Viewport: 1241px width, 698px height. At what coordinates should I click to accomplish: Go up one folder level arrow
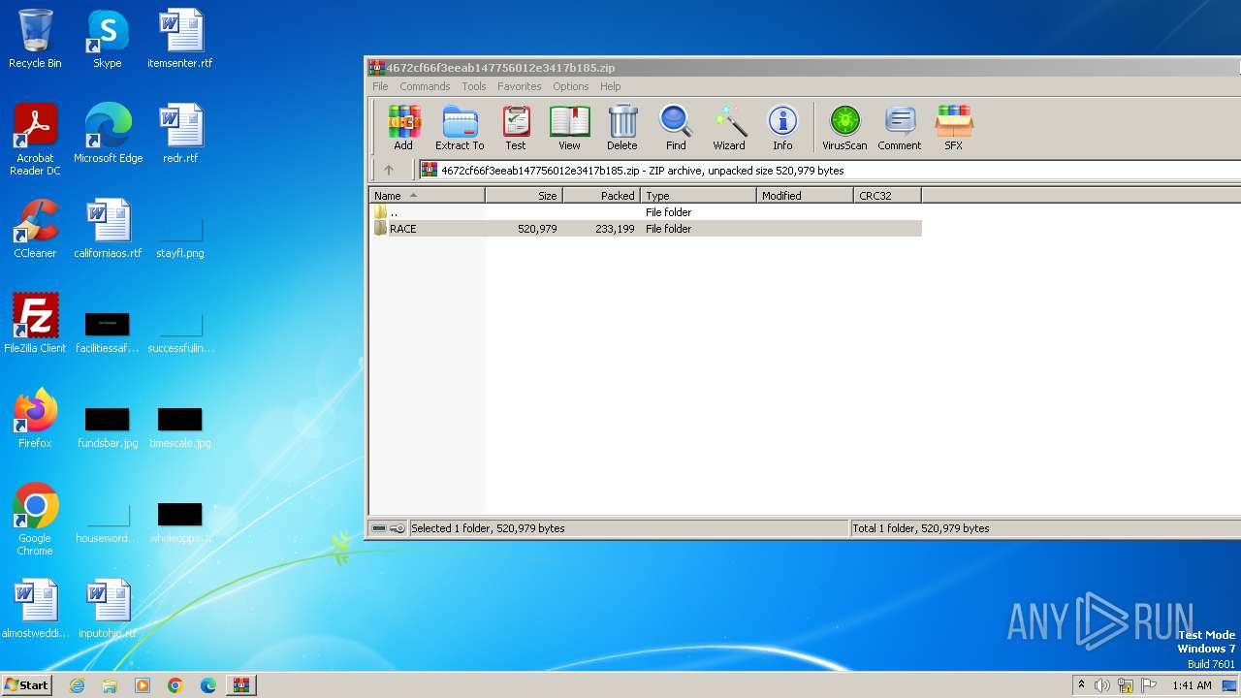[x=389, y=170]
